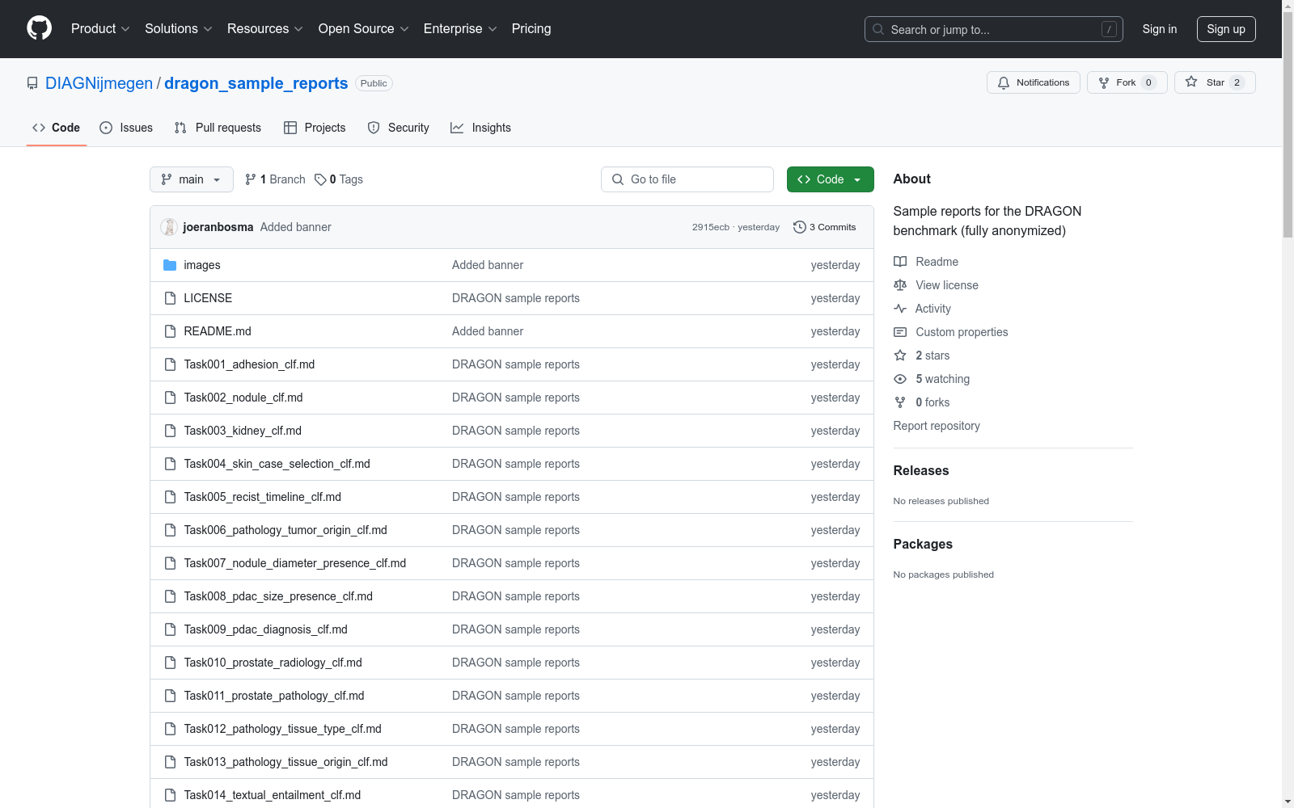This screenshot has width=1294, height=808.
Task: Click the joeranbosma avatar image
Action: coord(169,227)
